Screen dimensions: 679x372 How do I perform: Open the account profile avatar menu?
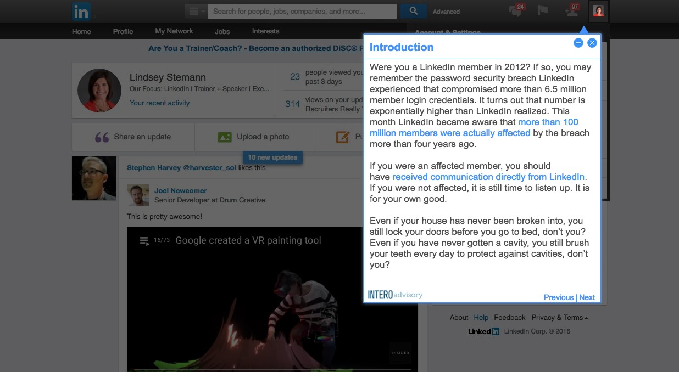tap(598, 11)
